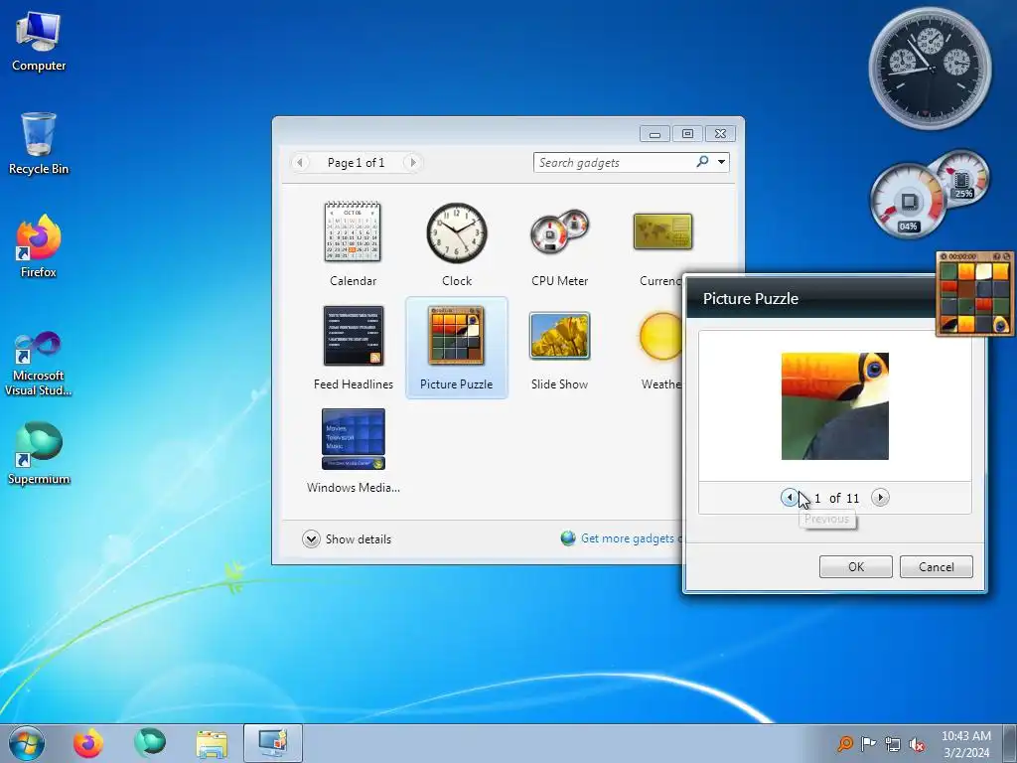
Task: Select the Currency gadget icon
Action: tap(662, 231)
